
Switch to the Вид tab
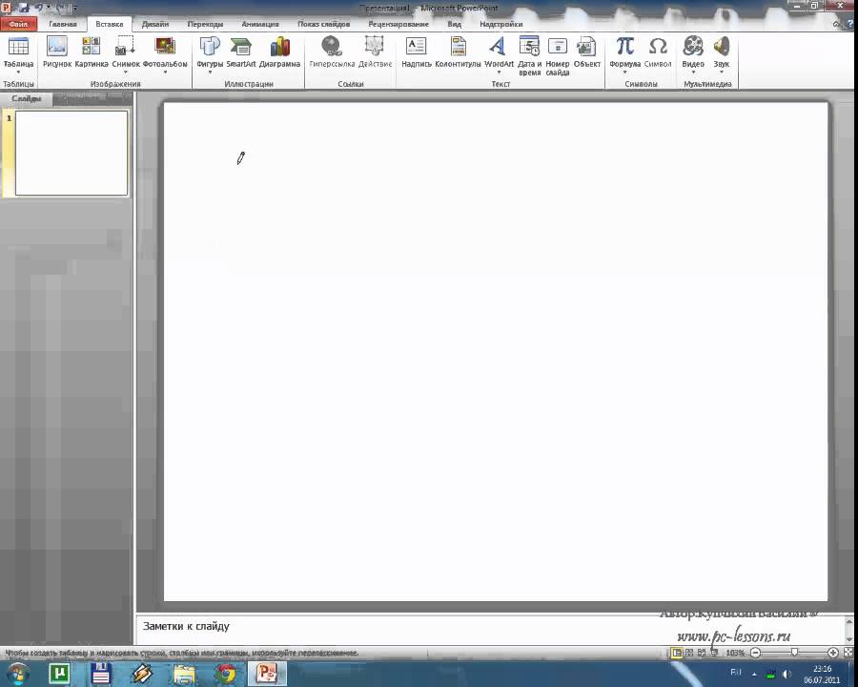[x=454, y=24]
